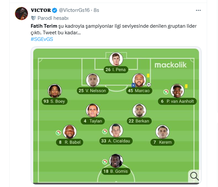Viewport: 218px width, 187px height.
Task: Click the author's profile avatar
Action: coord(21,13)
